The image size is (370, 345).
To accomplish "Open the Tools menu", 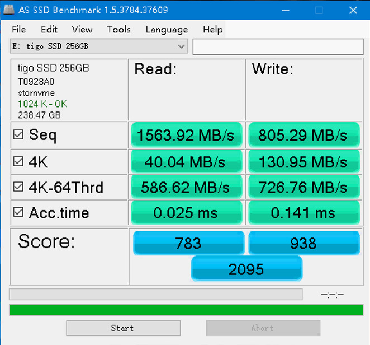I will [118, 30].
